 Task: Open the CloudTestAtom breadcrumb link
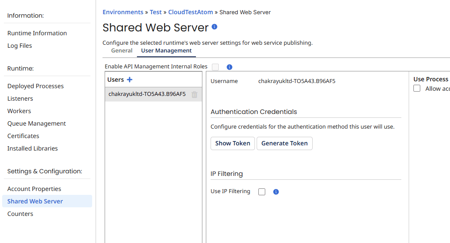pos(190,12)
